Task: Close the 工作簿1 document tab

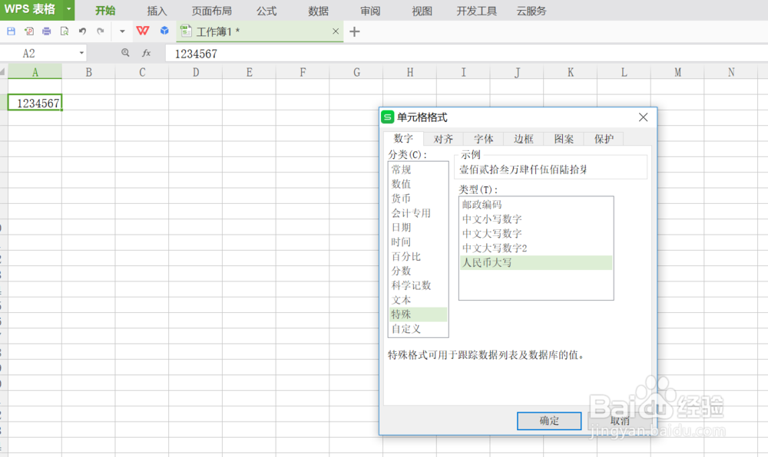Action: tap(336, 31)
